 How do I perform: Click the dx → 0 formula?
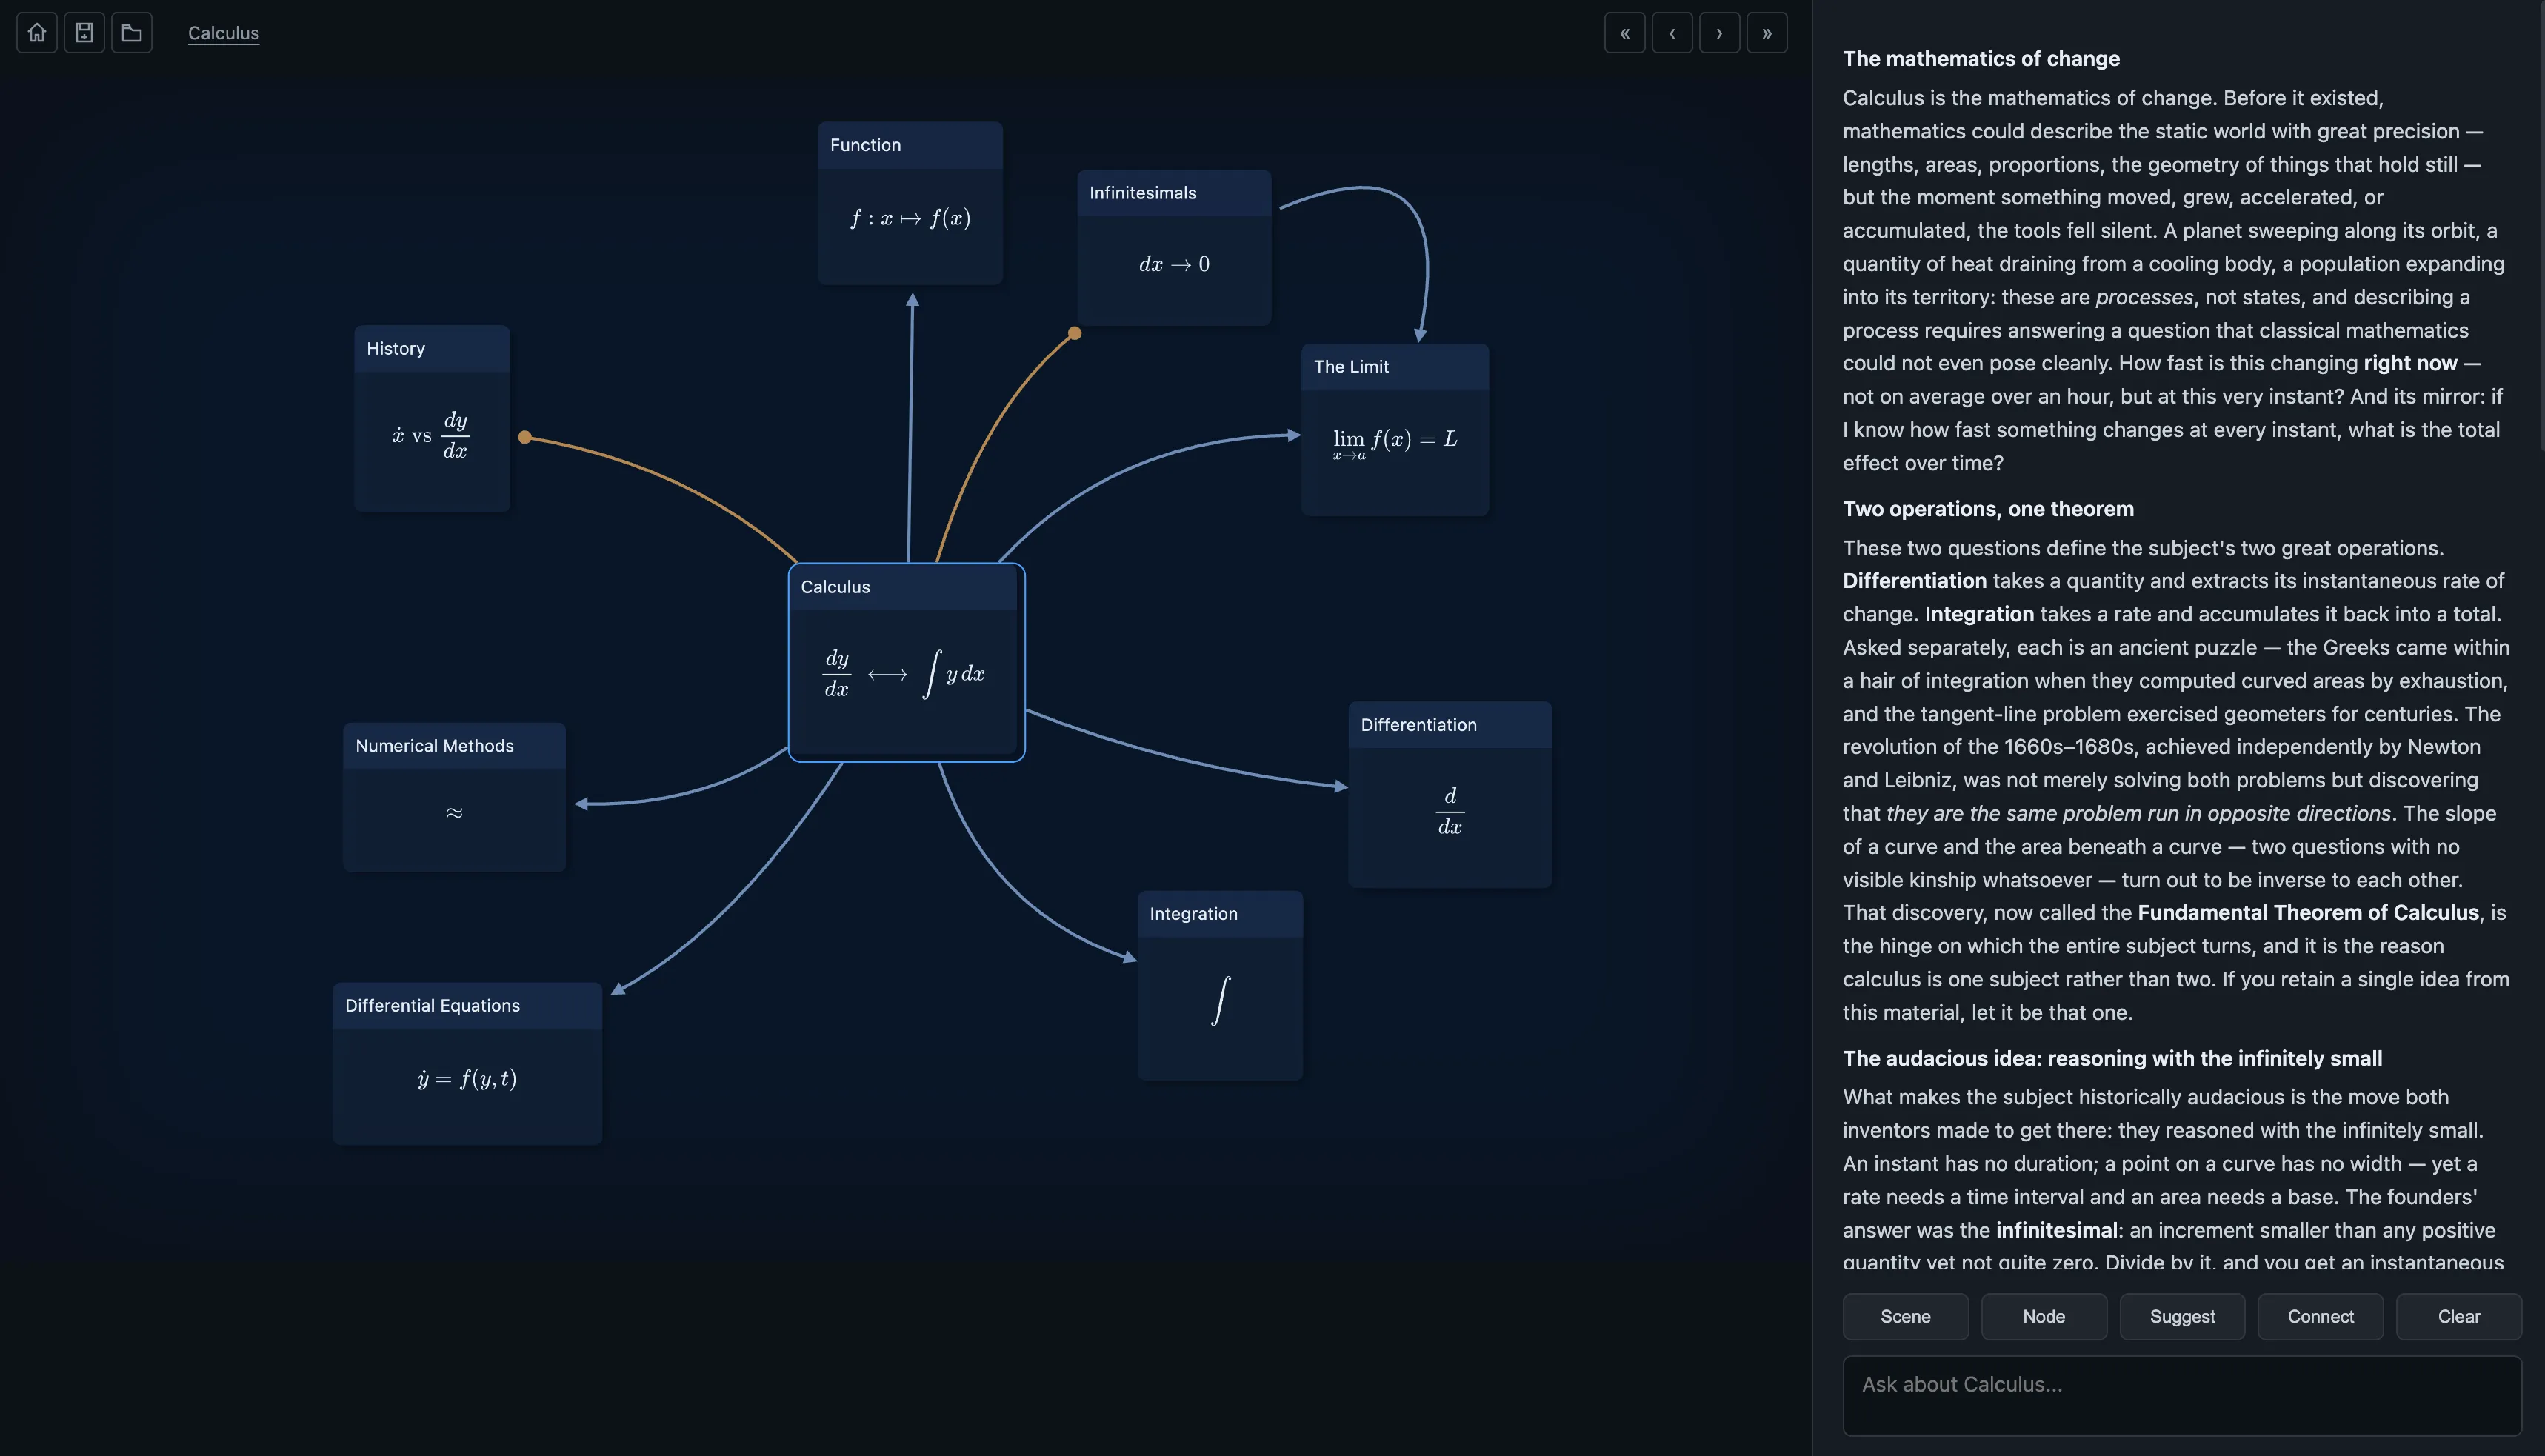[1174, 264]
